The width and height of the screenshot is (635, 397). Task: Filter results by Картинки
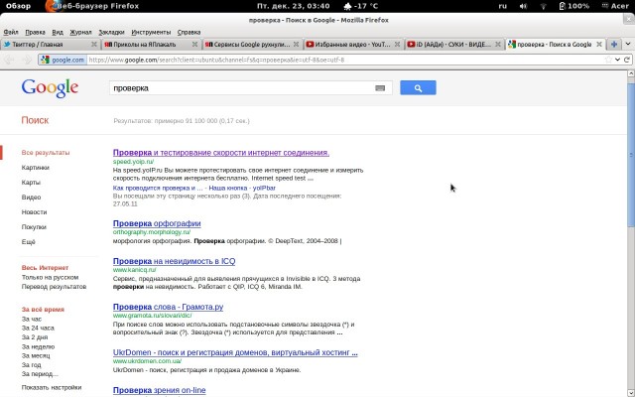(x=36, y=168)
